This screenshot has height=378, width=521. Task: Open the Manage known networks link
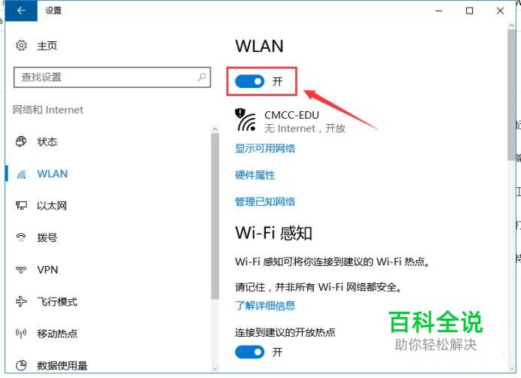click(x=265, y=201)
